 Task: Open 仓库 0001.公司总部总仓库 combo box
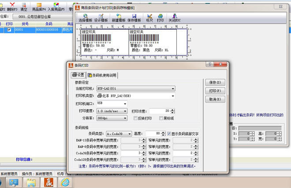(x=43, y=17)
